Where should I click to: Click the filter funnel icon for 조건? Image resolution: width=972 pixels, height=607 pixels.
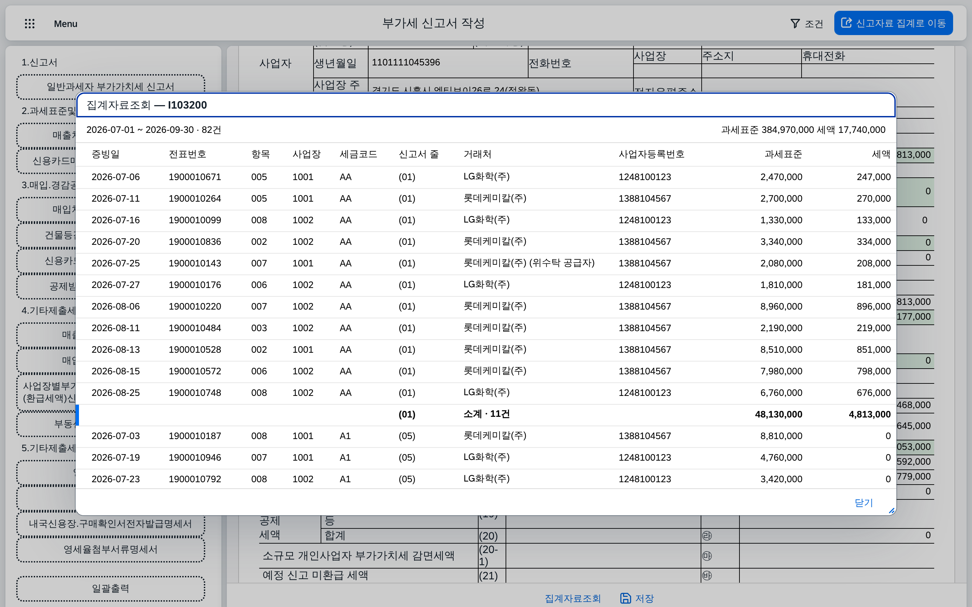(795, 24)
